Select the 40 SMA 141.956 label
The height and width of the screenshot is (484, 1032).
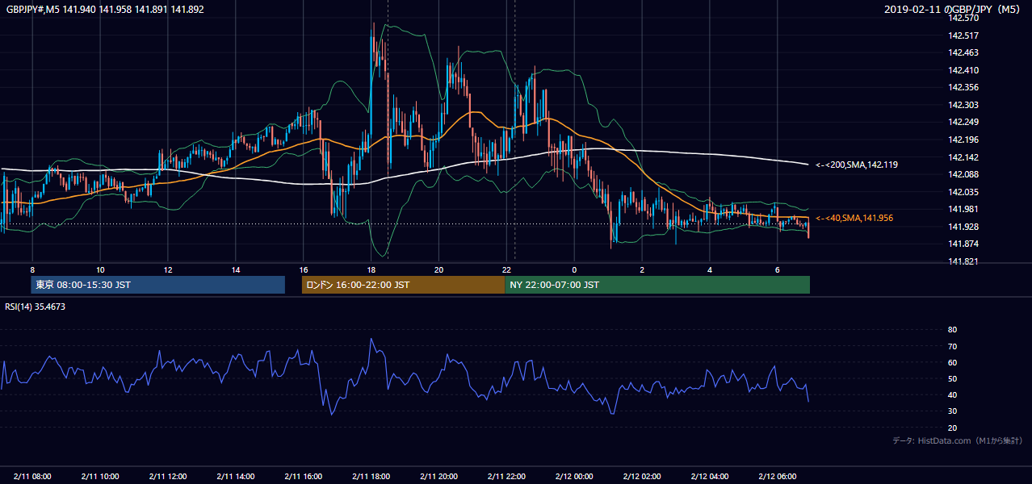click(854, 218)
